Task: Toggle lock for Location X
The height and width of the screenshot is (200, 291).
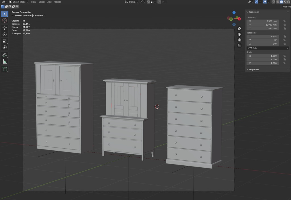Action: pos(284,21)
